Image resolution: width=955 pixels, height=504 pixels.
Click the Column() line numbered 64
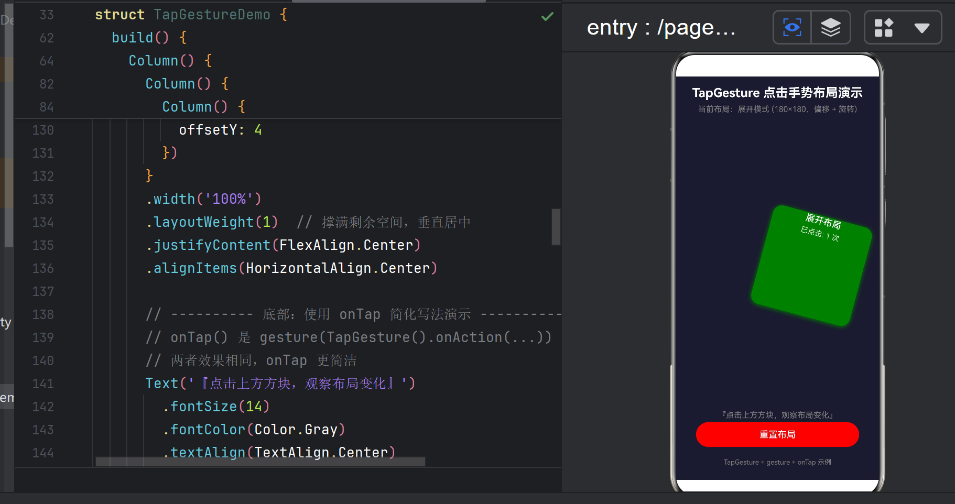[x=170, y=61]
